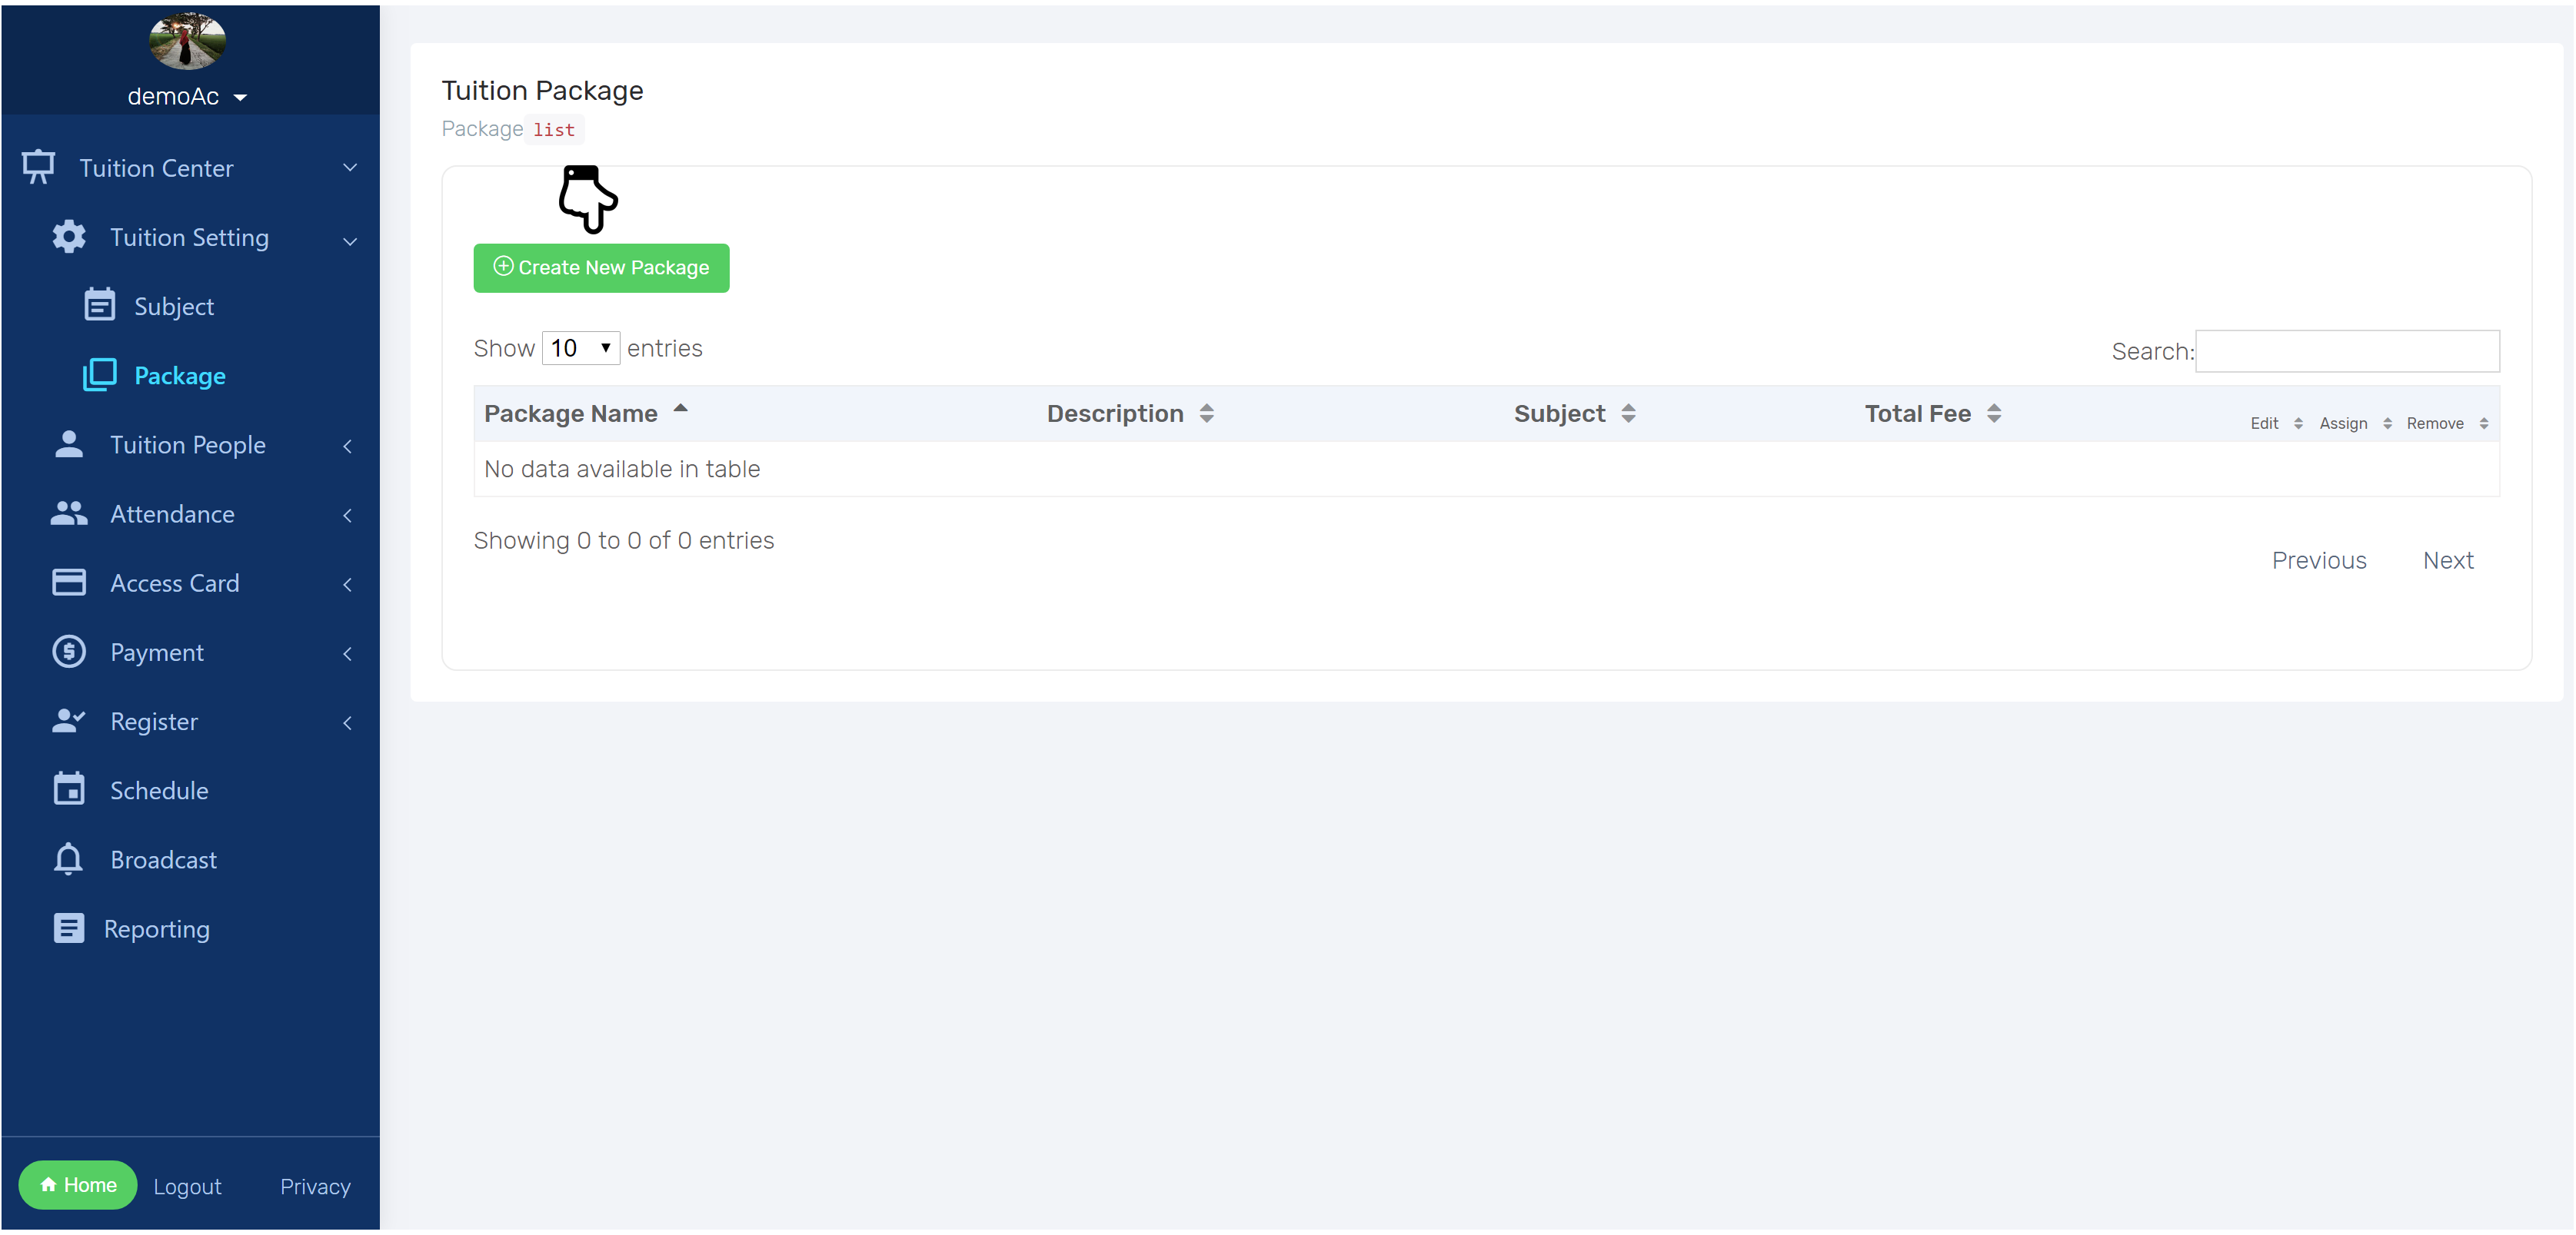Click the Subject calendar-note icon
Screen dimensions: 2576x1235
(x=100, y=305)
